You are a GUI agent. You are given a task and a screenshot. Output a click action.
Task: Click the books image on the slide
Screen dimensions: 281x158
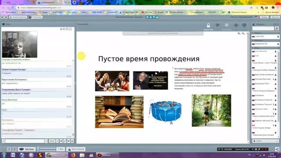(x=119, y=112)
